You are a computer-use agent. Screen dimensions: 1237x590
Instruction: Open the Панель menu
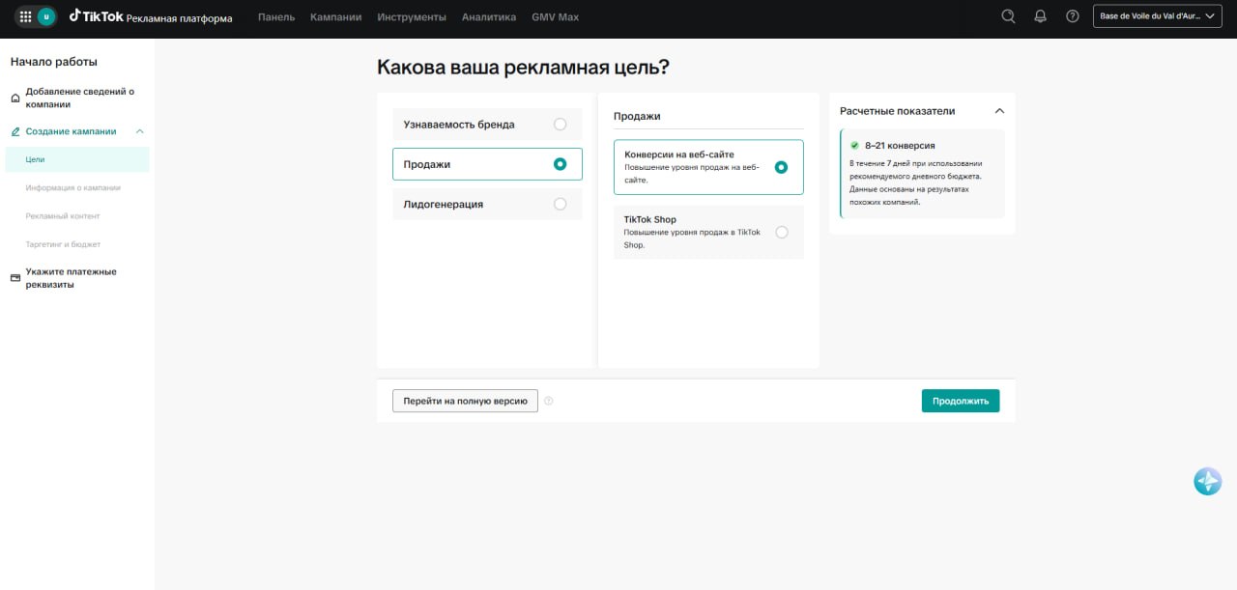point(276,17)
